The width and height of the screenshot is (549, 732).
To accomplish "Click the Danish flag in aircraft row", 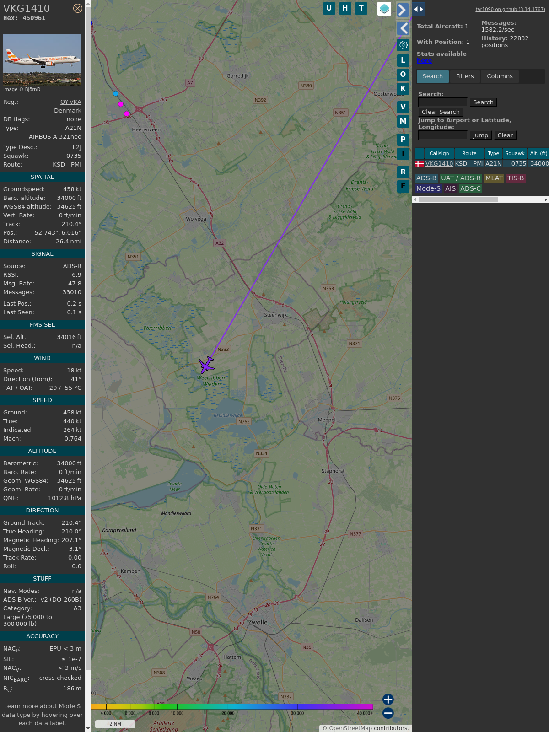I will pos(420,164).
